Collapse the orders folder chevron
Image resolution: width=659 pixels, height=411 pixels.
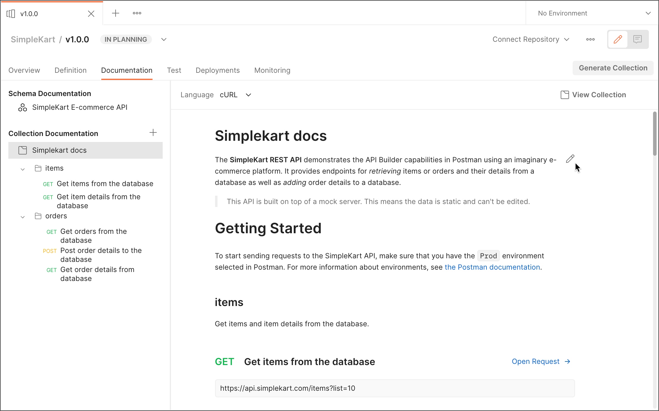(23, 217)
